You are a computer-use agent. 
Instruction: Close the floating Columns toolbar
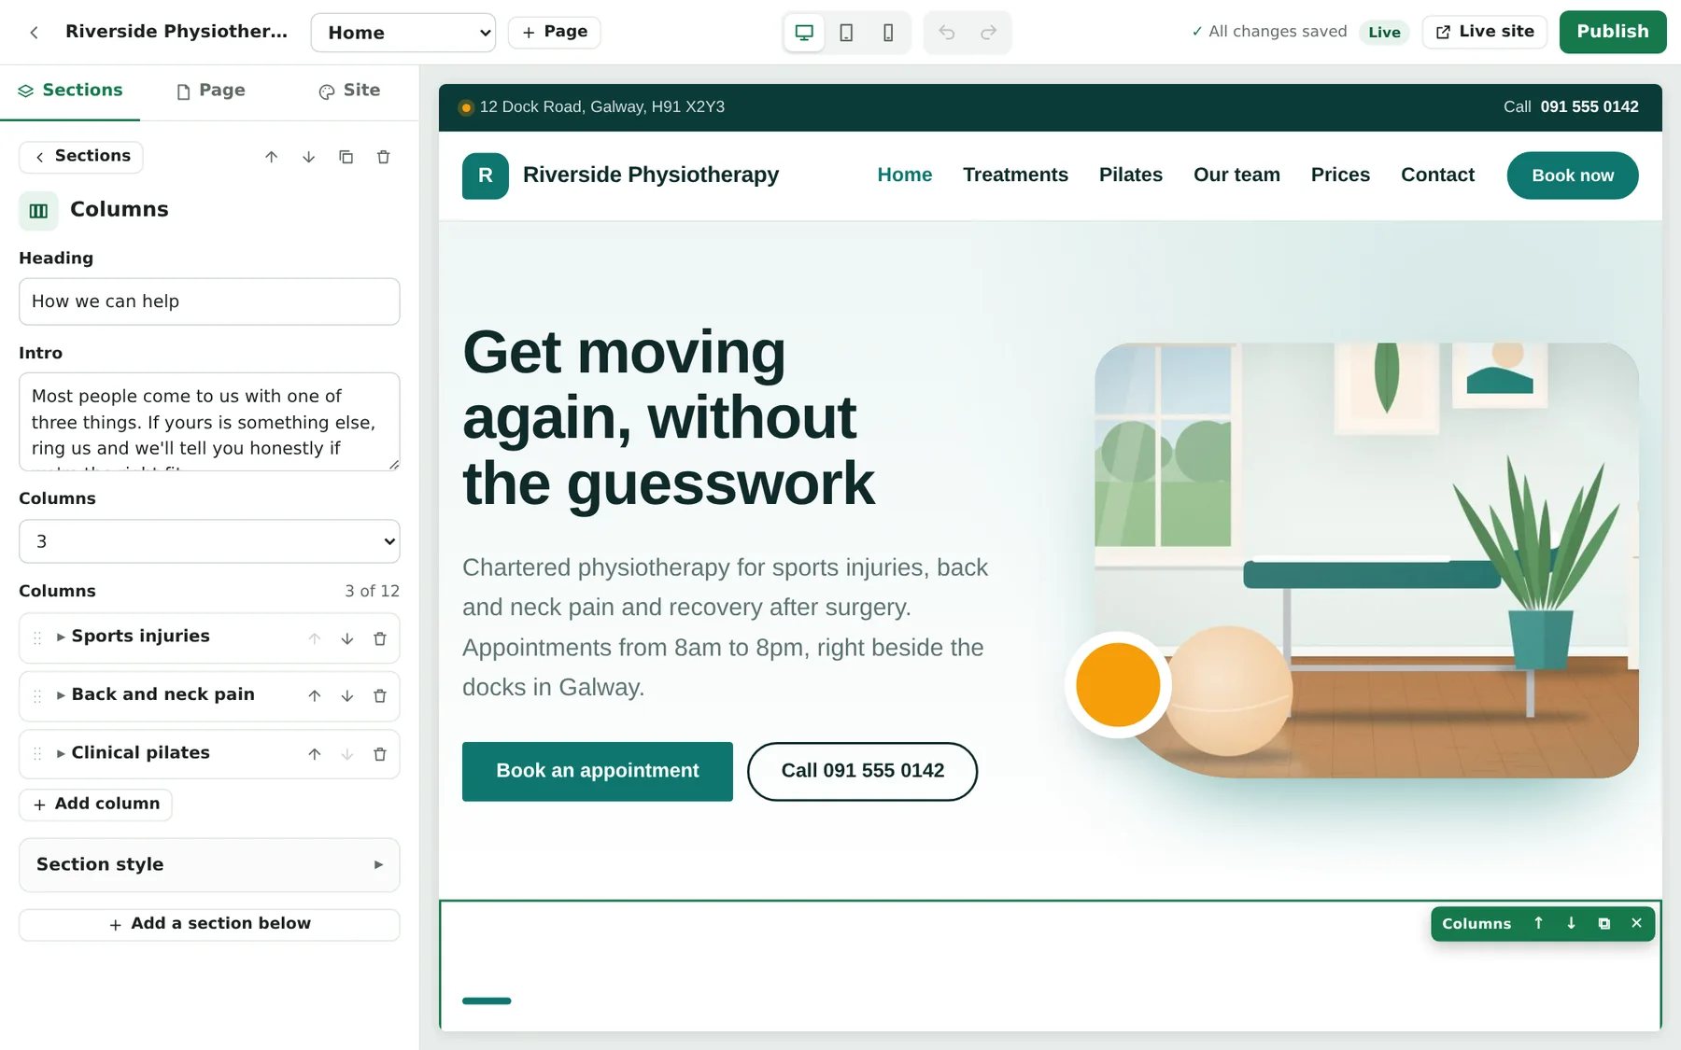click(1637, 923)
